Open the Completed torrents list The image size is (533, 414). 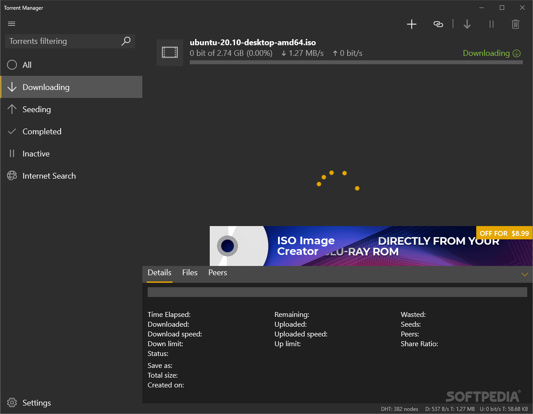point(71,131)
